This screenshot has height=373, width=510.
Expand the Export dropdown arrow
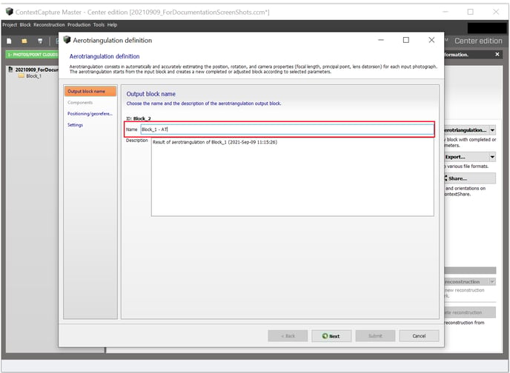492,157
